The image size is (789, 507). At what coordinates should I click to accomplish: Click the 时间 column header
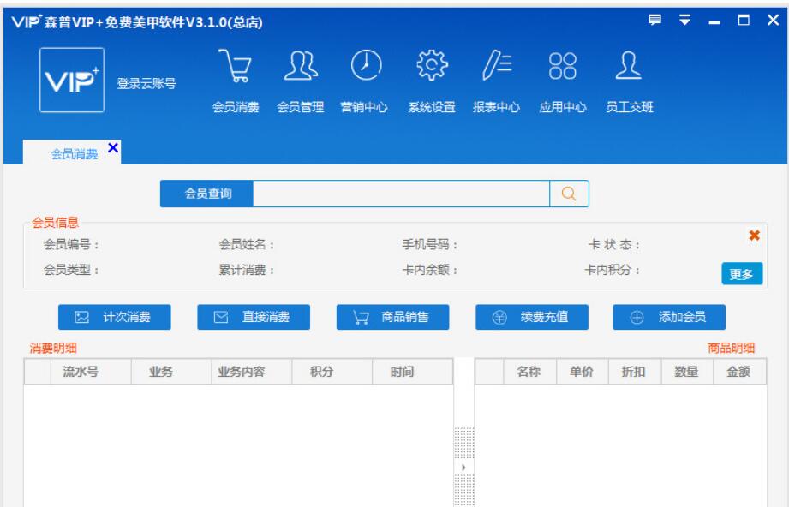click(413, 372)
